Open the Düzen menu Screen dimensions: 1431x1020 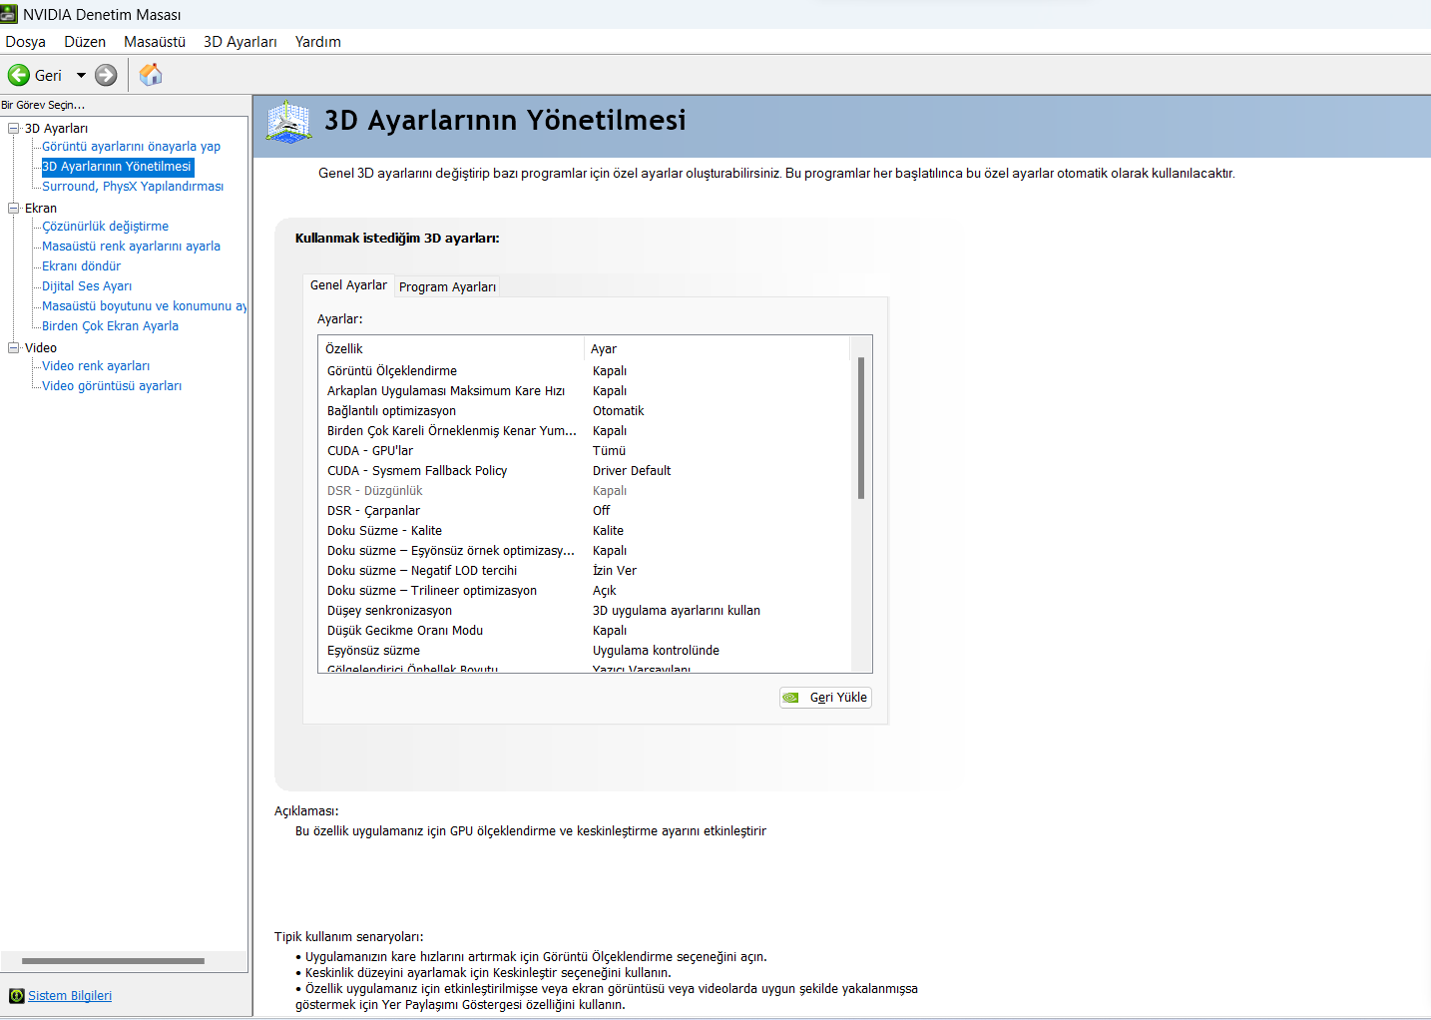tap(85, 42)
